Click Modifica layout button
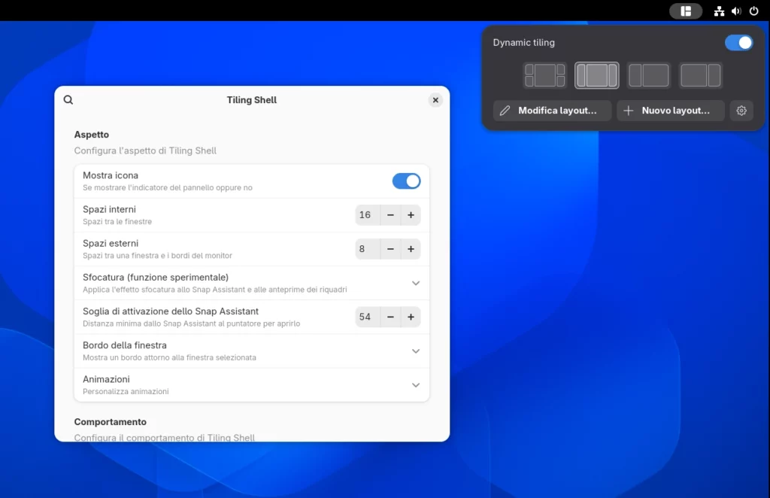The height and width of the screenshot is (498, 770). coord(552,111)
